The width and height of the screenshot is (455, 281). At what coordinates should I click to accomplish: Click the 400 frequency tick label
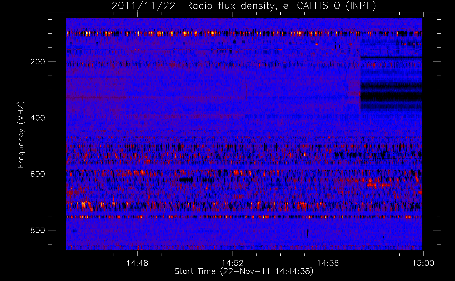click(x=38, y=118)
